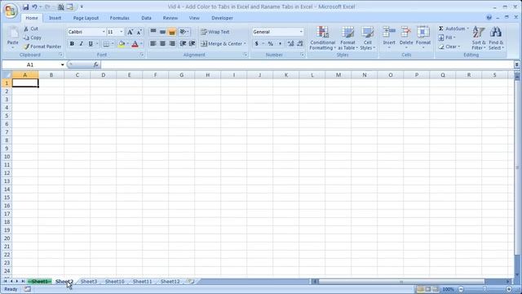Open Font dialog box launcher
Screen dimensions: 522x294
[141, 55]
